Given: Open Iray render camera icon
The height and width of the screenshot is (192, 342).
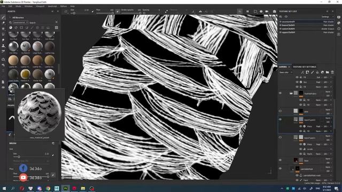Looking at the screenshot, I should 275,11.
